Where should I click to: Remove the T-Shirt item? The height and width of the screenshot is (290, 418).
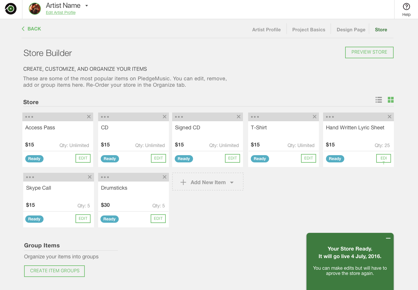(x=314, y=117)
